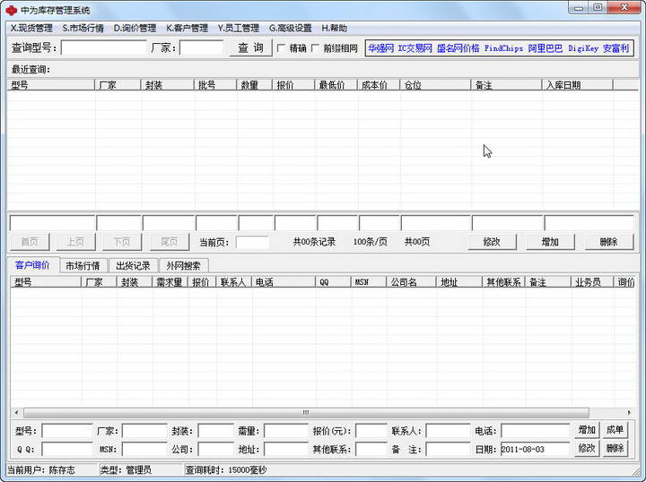The width and height of the screenshot is (646, 482).
Task: Open the 华强网 link
Action: tap(380, 48)
